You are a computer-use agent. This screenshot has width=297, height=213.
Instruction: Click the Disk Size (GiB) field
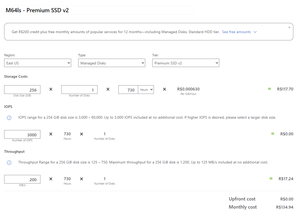point(22,90)
